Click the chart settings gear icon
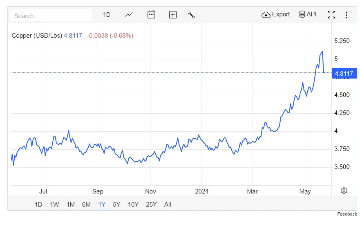 tap(344, 191)
